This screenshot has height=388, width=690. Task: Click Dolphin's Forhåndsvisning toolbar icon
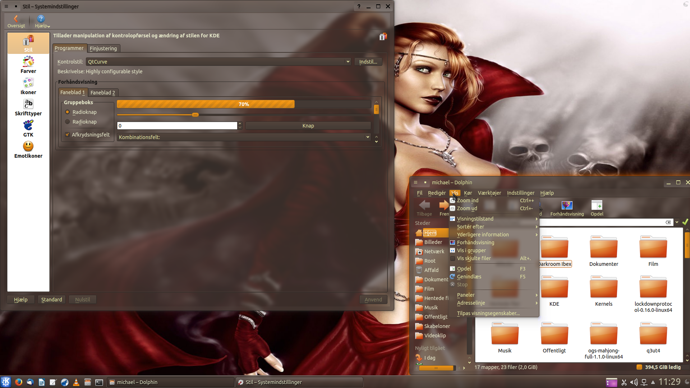(567, 208)
